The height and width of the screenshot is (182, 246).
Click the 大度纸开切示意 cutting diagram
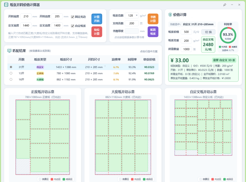pyautogui.click(x=123, y=137)
